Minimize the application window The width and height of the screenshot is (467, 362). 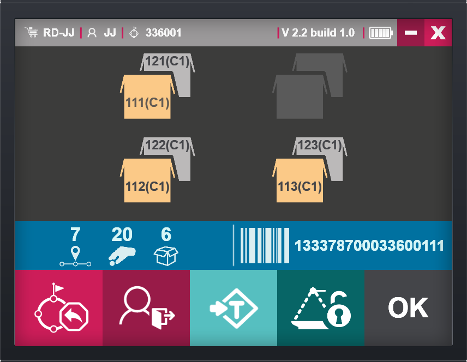[411, 33]
